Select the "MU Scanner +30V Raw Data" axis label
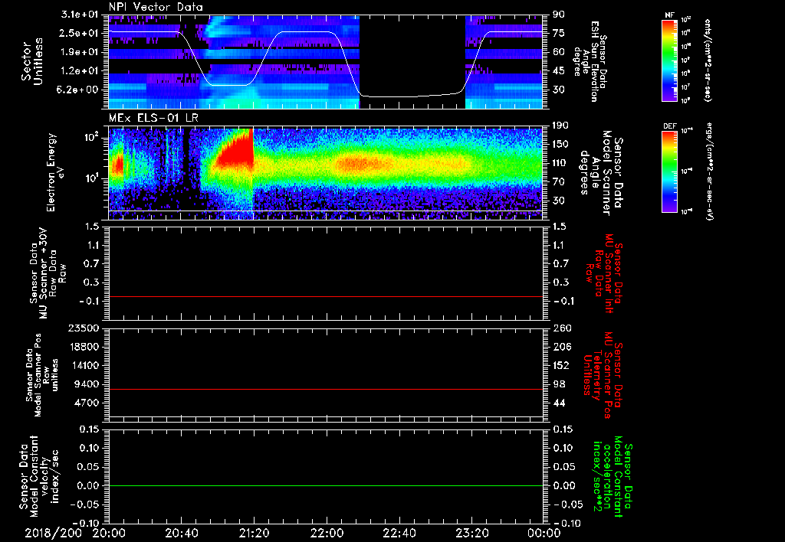Image resolution: width=785 pixels, height=542 pixels. tap(47, 273)
